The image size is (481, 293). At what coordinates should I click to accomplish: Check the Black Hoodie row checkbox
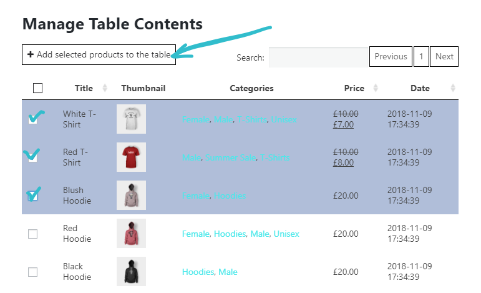point(33,272)
